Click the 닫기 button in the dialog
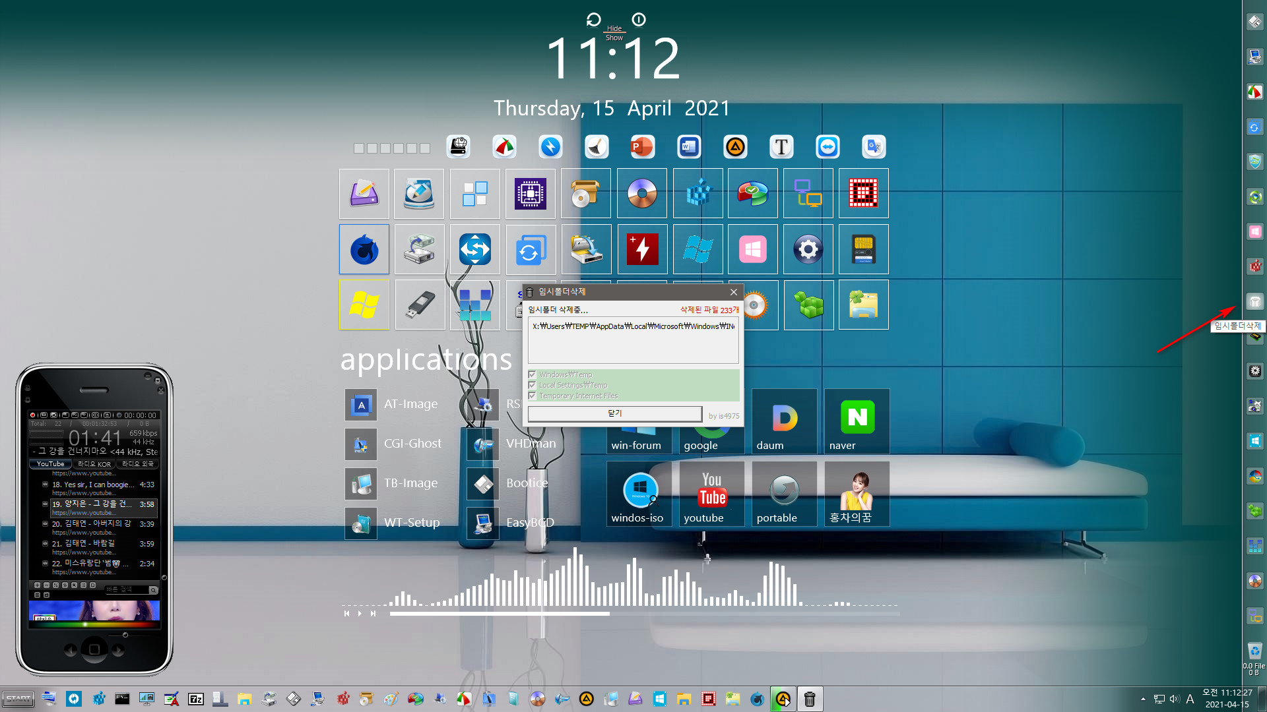This screenshot has width=1267, height=712. pos(615,413)
